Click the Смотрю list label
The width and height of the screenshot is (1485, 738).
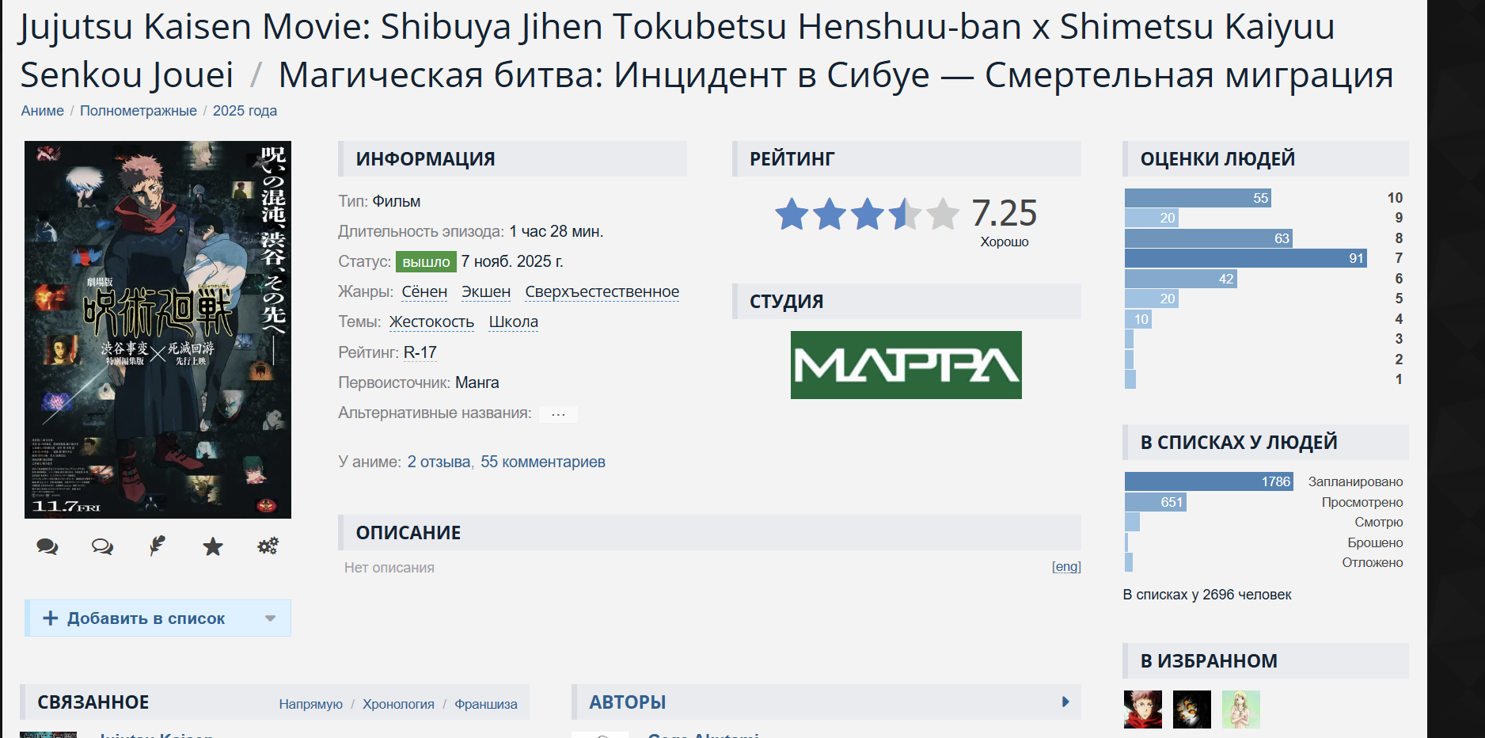tap(1379, 523)
